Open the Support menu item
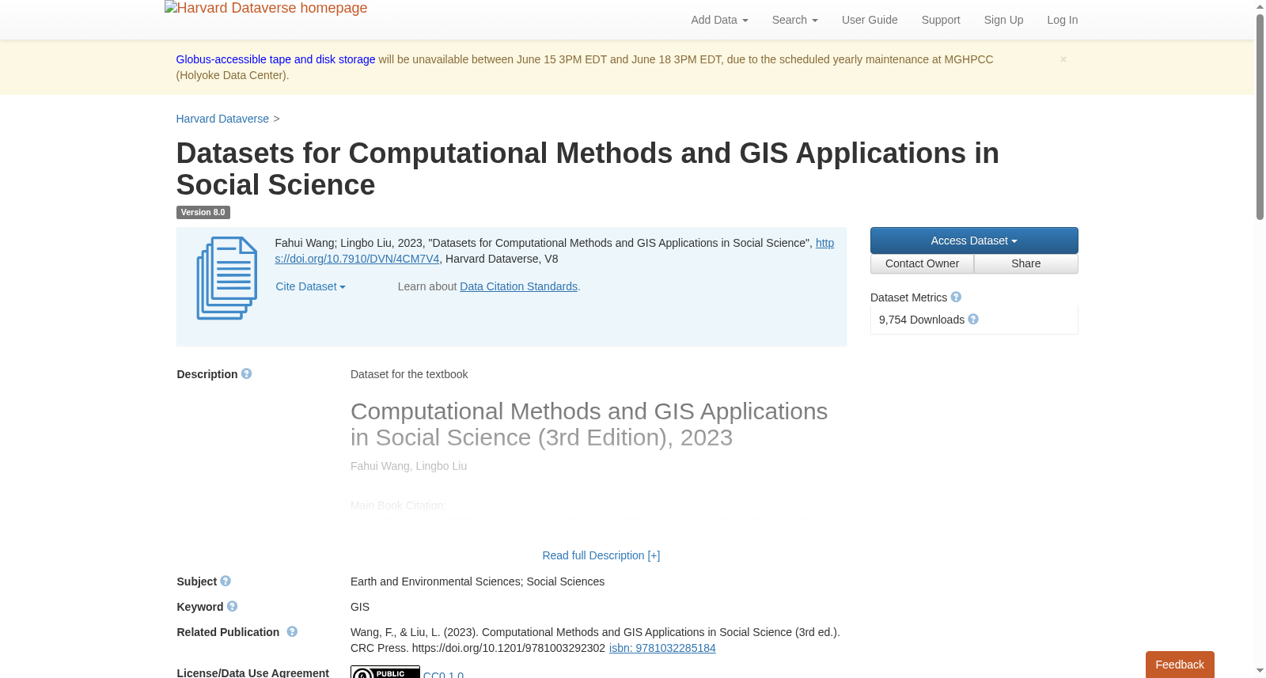 pos(941,20)
